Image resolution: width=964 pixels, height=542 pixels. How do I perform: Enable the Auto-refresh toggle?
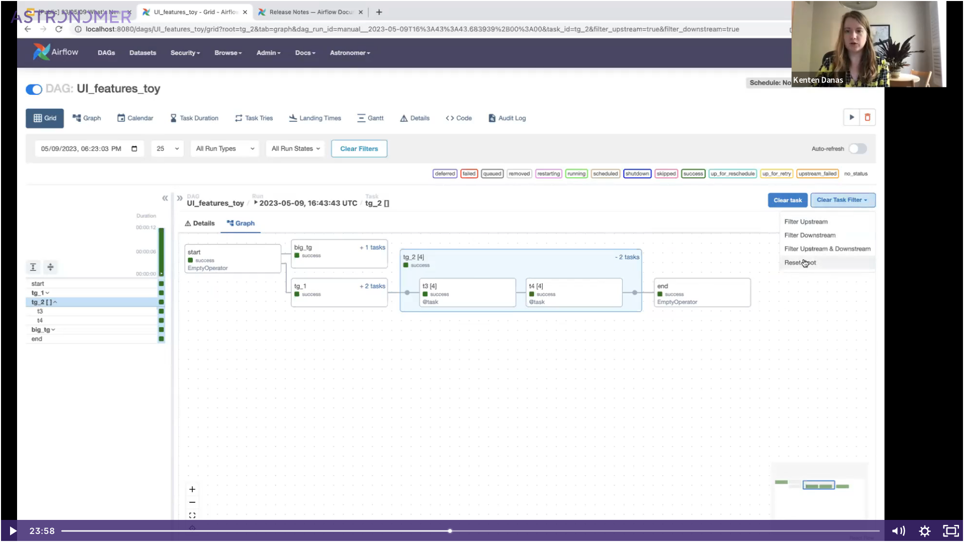click(x=858, y=149)
